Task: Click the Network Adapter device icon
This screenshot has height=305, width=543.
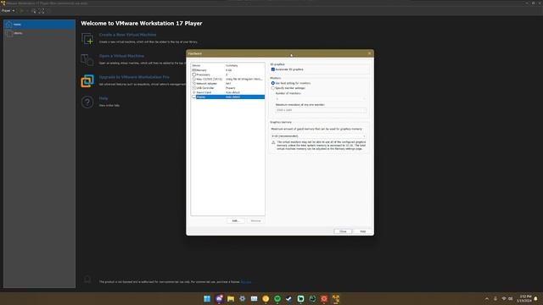Action: tap(194, 84)
